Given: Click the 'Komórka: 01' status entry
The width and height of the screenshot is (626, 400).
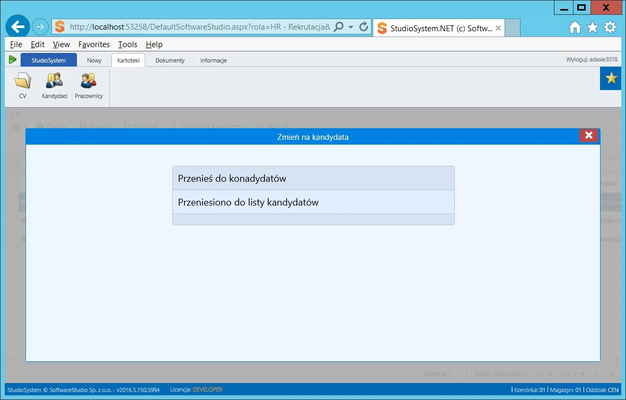Looking at the screenshot, I should coord(530,390).
